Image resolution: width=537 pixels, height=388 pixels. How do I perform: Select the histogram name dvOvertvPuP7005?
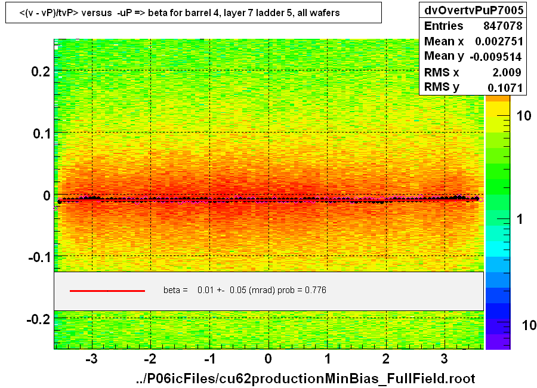(474, 10)
